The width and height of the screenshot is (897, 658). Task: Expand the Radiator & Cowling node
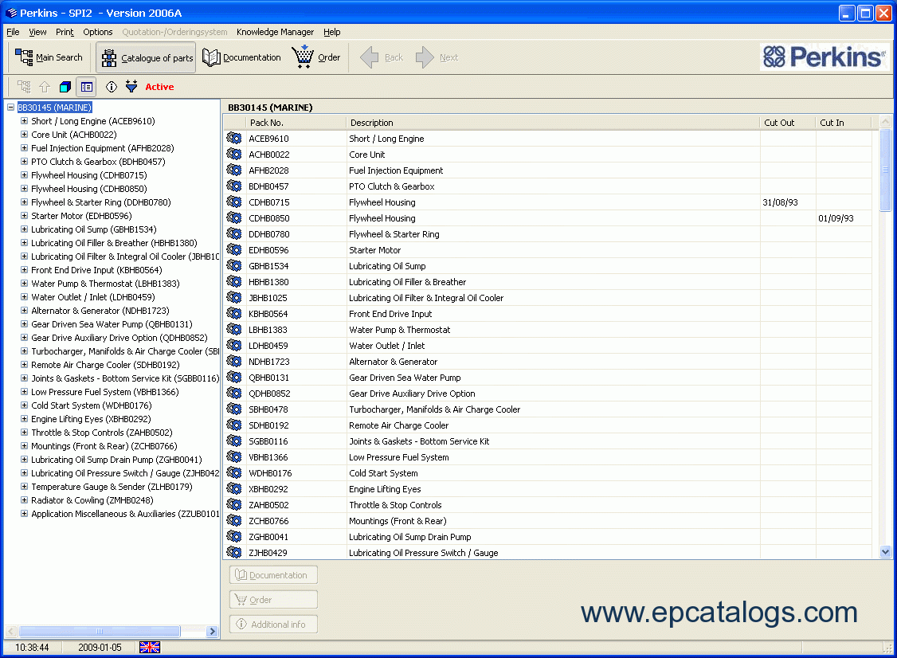[x=24, y=500]
